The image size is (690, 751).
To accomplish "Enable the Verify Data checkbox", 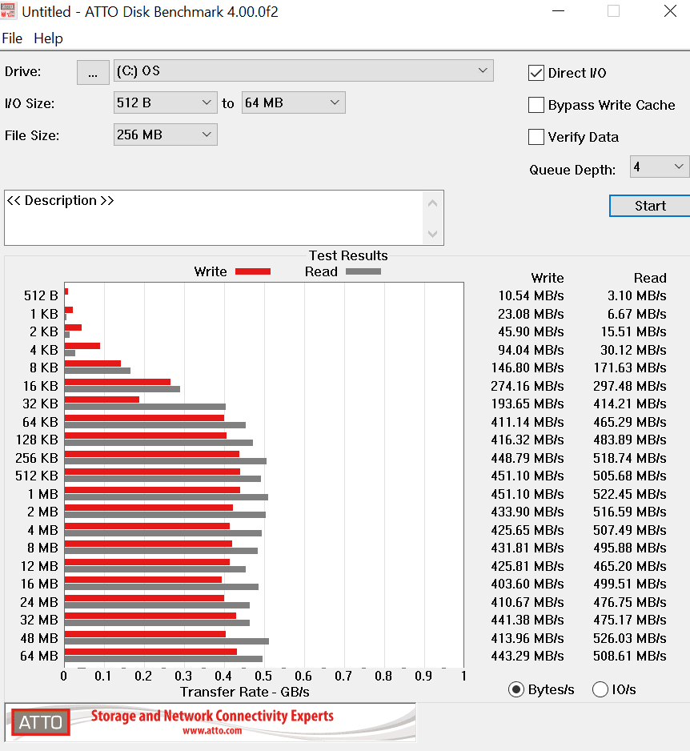I will click(536, 137).
